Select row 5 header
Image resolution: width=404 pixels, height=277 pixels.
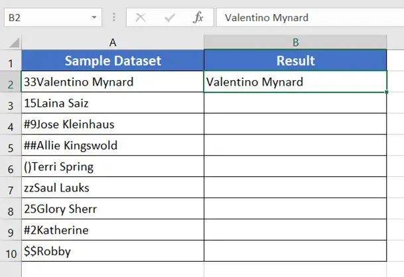click(11, 145)
